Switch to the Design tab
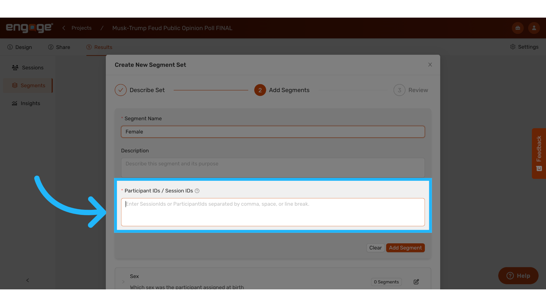The height and width of the screenshot is (307, 546). (x=20, y=47)
